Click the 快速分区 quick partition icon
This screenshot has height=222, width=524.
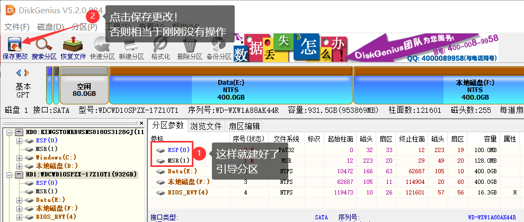[102, 45]
